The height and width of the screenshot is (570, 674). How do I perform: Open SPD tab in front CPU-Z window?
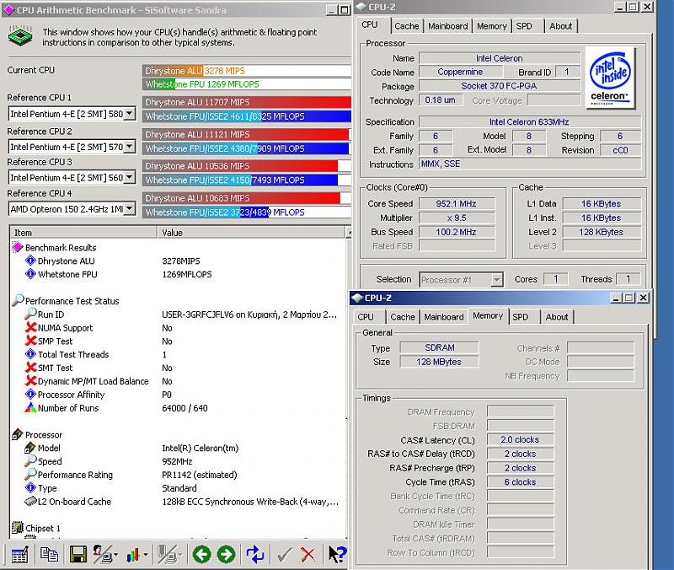(520, 317)
